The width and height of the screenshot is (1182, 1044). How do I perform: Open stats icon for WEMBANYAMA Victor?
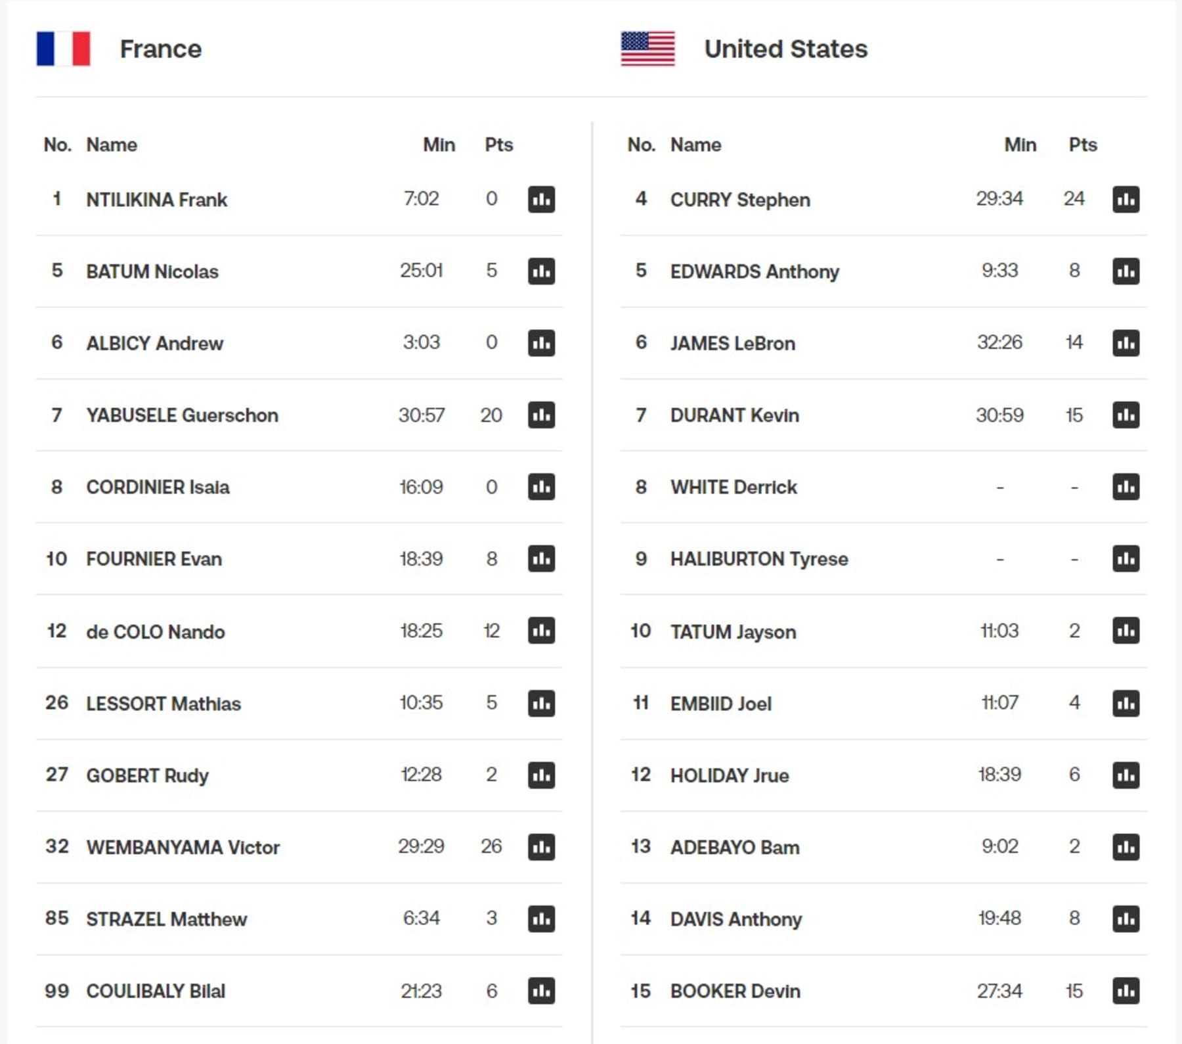[x=541, y=847]
